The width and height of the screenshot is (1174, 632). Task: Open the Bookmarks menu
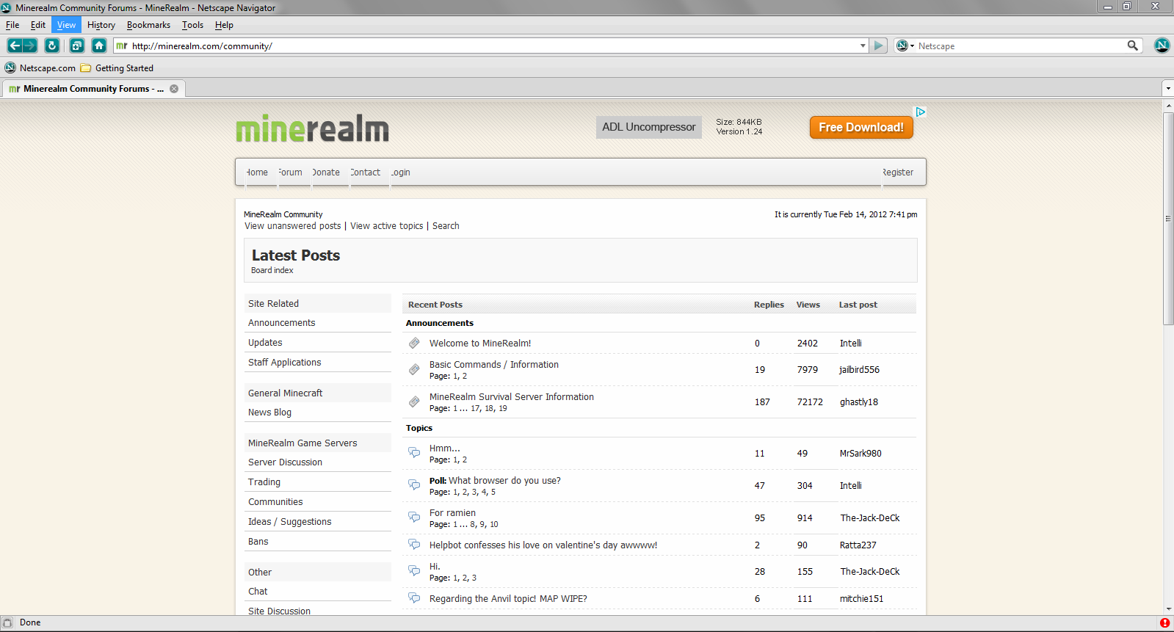pyautogui.click(x=148, y=25)
